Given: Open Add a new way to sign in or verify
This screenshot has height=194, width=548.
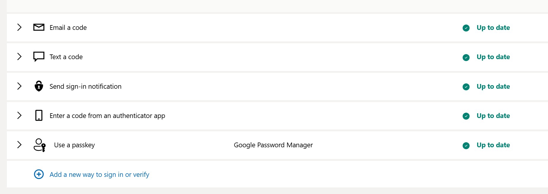Looking at the screenshot, I should click(99, 174).
